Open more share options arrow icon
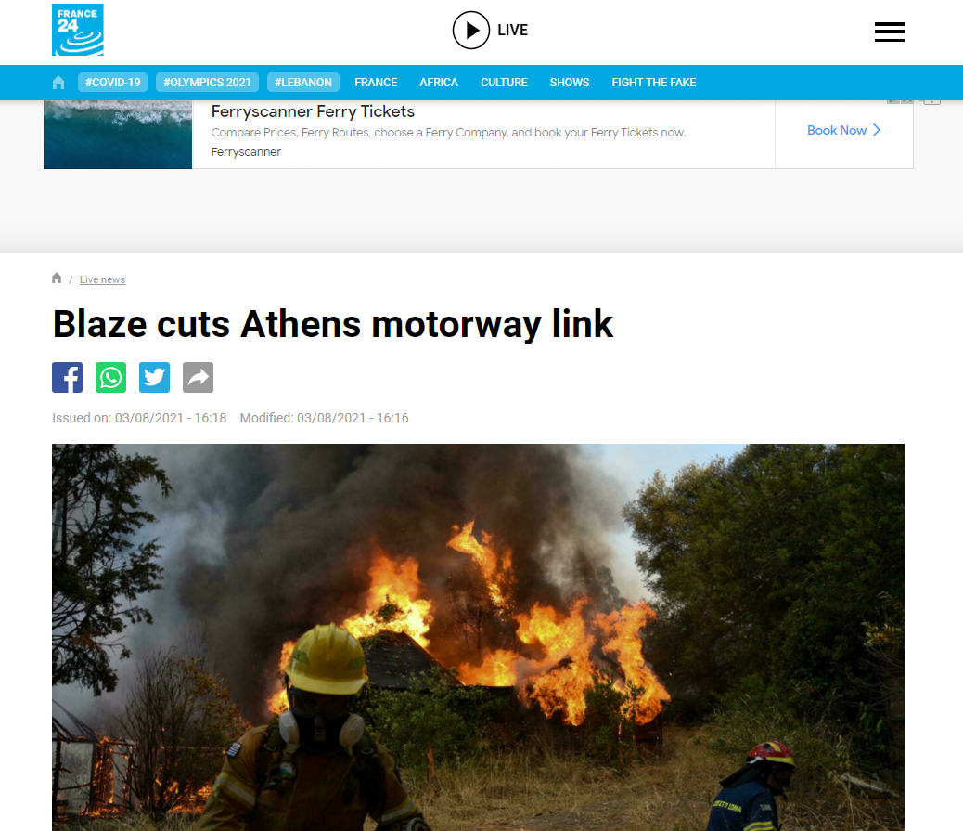 pos(198,377)
